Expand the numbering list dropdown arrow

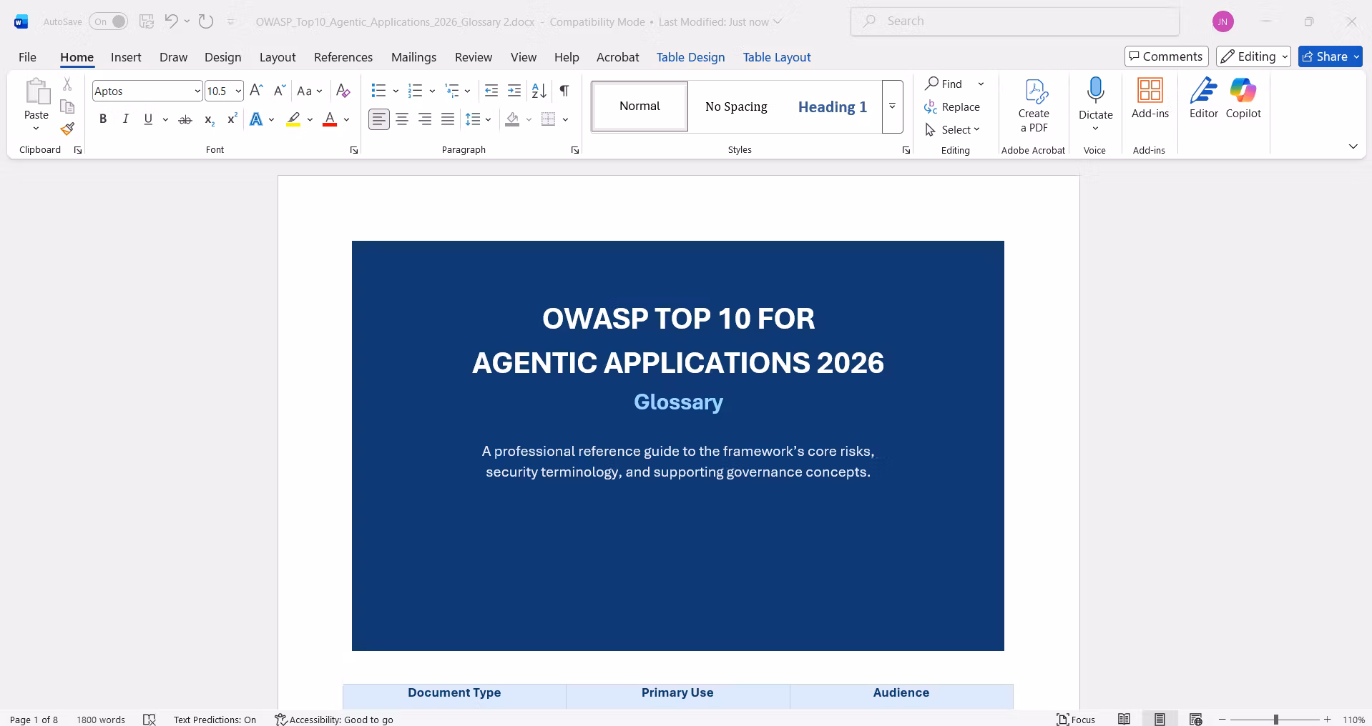pyautogui.click(x=432, y=91)
